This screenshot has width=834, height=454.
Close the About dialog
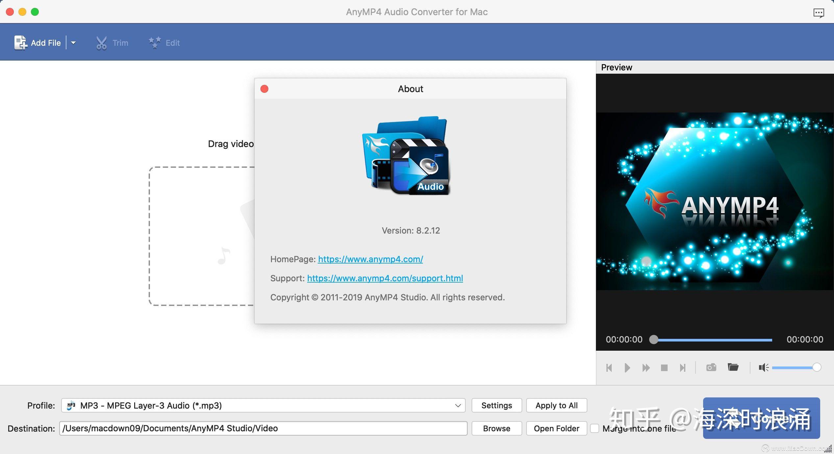tap(264, 89)
